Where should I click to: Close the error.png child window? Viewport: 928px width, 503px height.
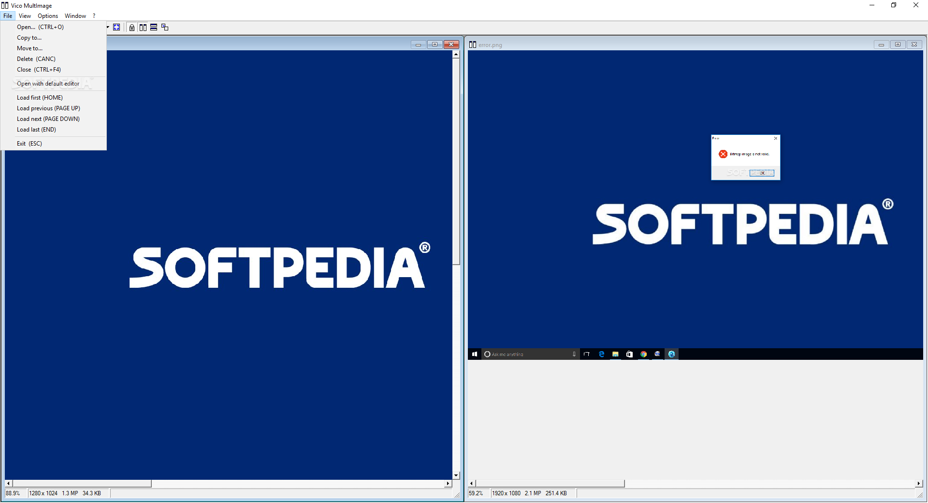[x=914, y=44]
